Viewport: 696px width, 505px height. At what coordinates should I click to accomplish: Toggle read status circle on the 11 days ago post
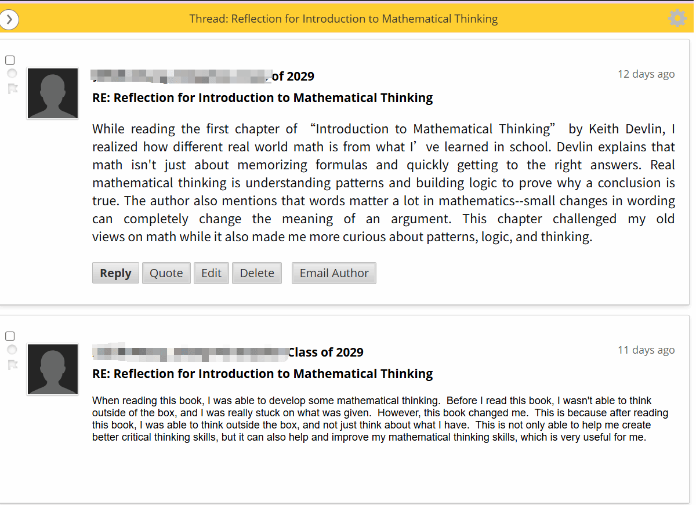pyautogui.click(x=12, y=350)
